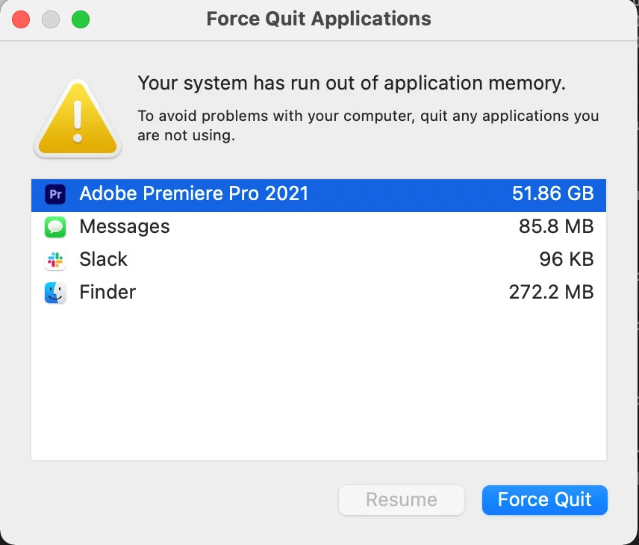Screen dimensions: 639x545
Task: Click the Resume button
Action: point(402,499)
